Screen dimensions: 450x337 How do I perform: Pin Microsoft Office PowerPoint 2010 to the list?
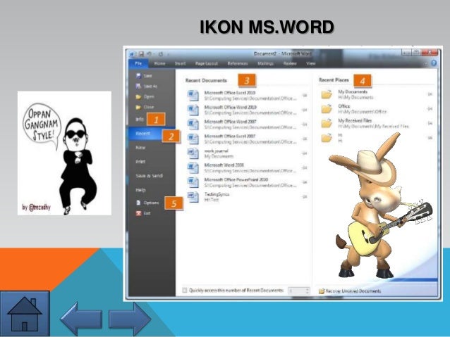pos(305,182)
